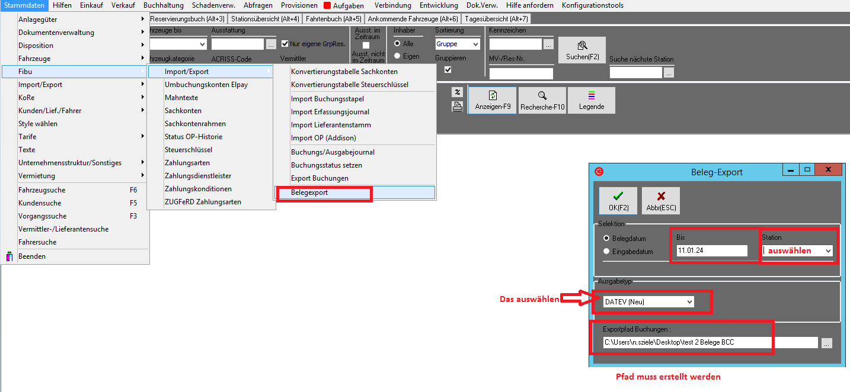
Task: Click the printer icon
Action: (457, 107)
